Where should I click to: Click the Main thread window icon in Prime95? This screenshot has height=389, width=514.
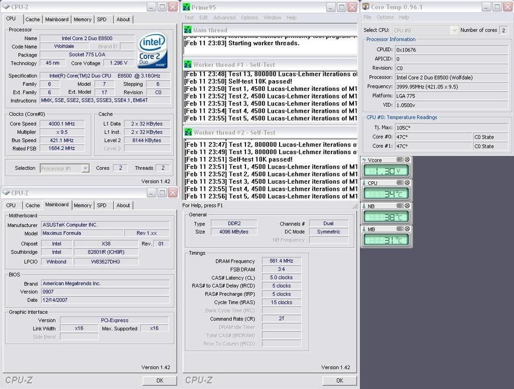(188, 30)
